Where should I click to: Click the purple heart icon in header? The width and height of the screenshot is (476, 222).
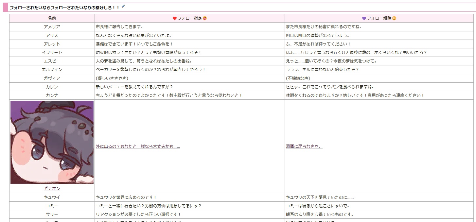coord(364,18)
